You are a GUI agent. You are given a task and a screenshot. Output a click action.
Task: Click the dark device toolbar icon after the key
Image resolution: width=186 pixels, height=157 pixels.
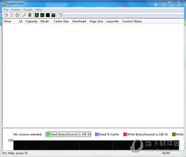pos(30,15)
